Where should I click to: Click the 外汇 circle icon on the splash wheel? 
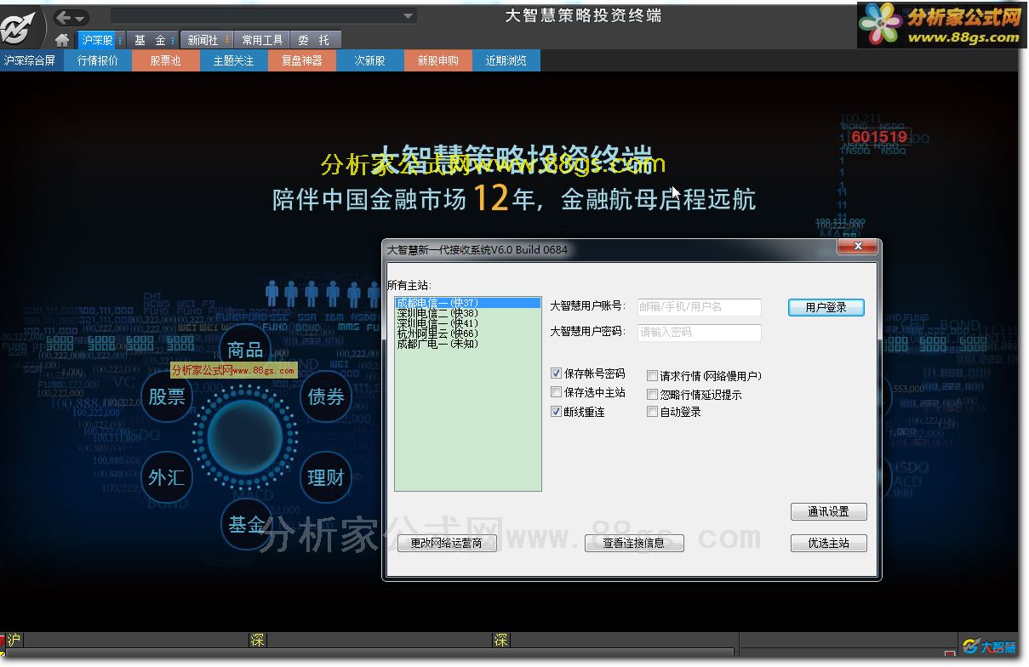tap(167, 477)
